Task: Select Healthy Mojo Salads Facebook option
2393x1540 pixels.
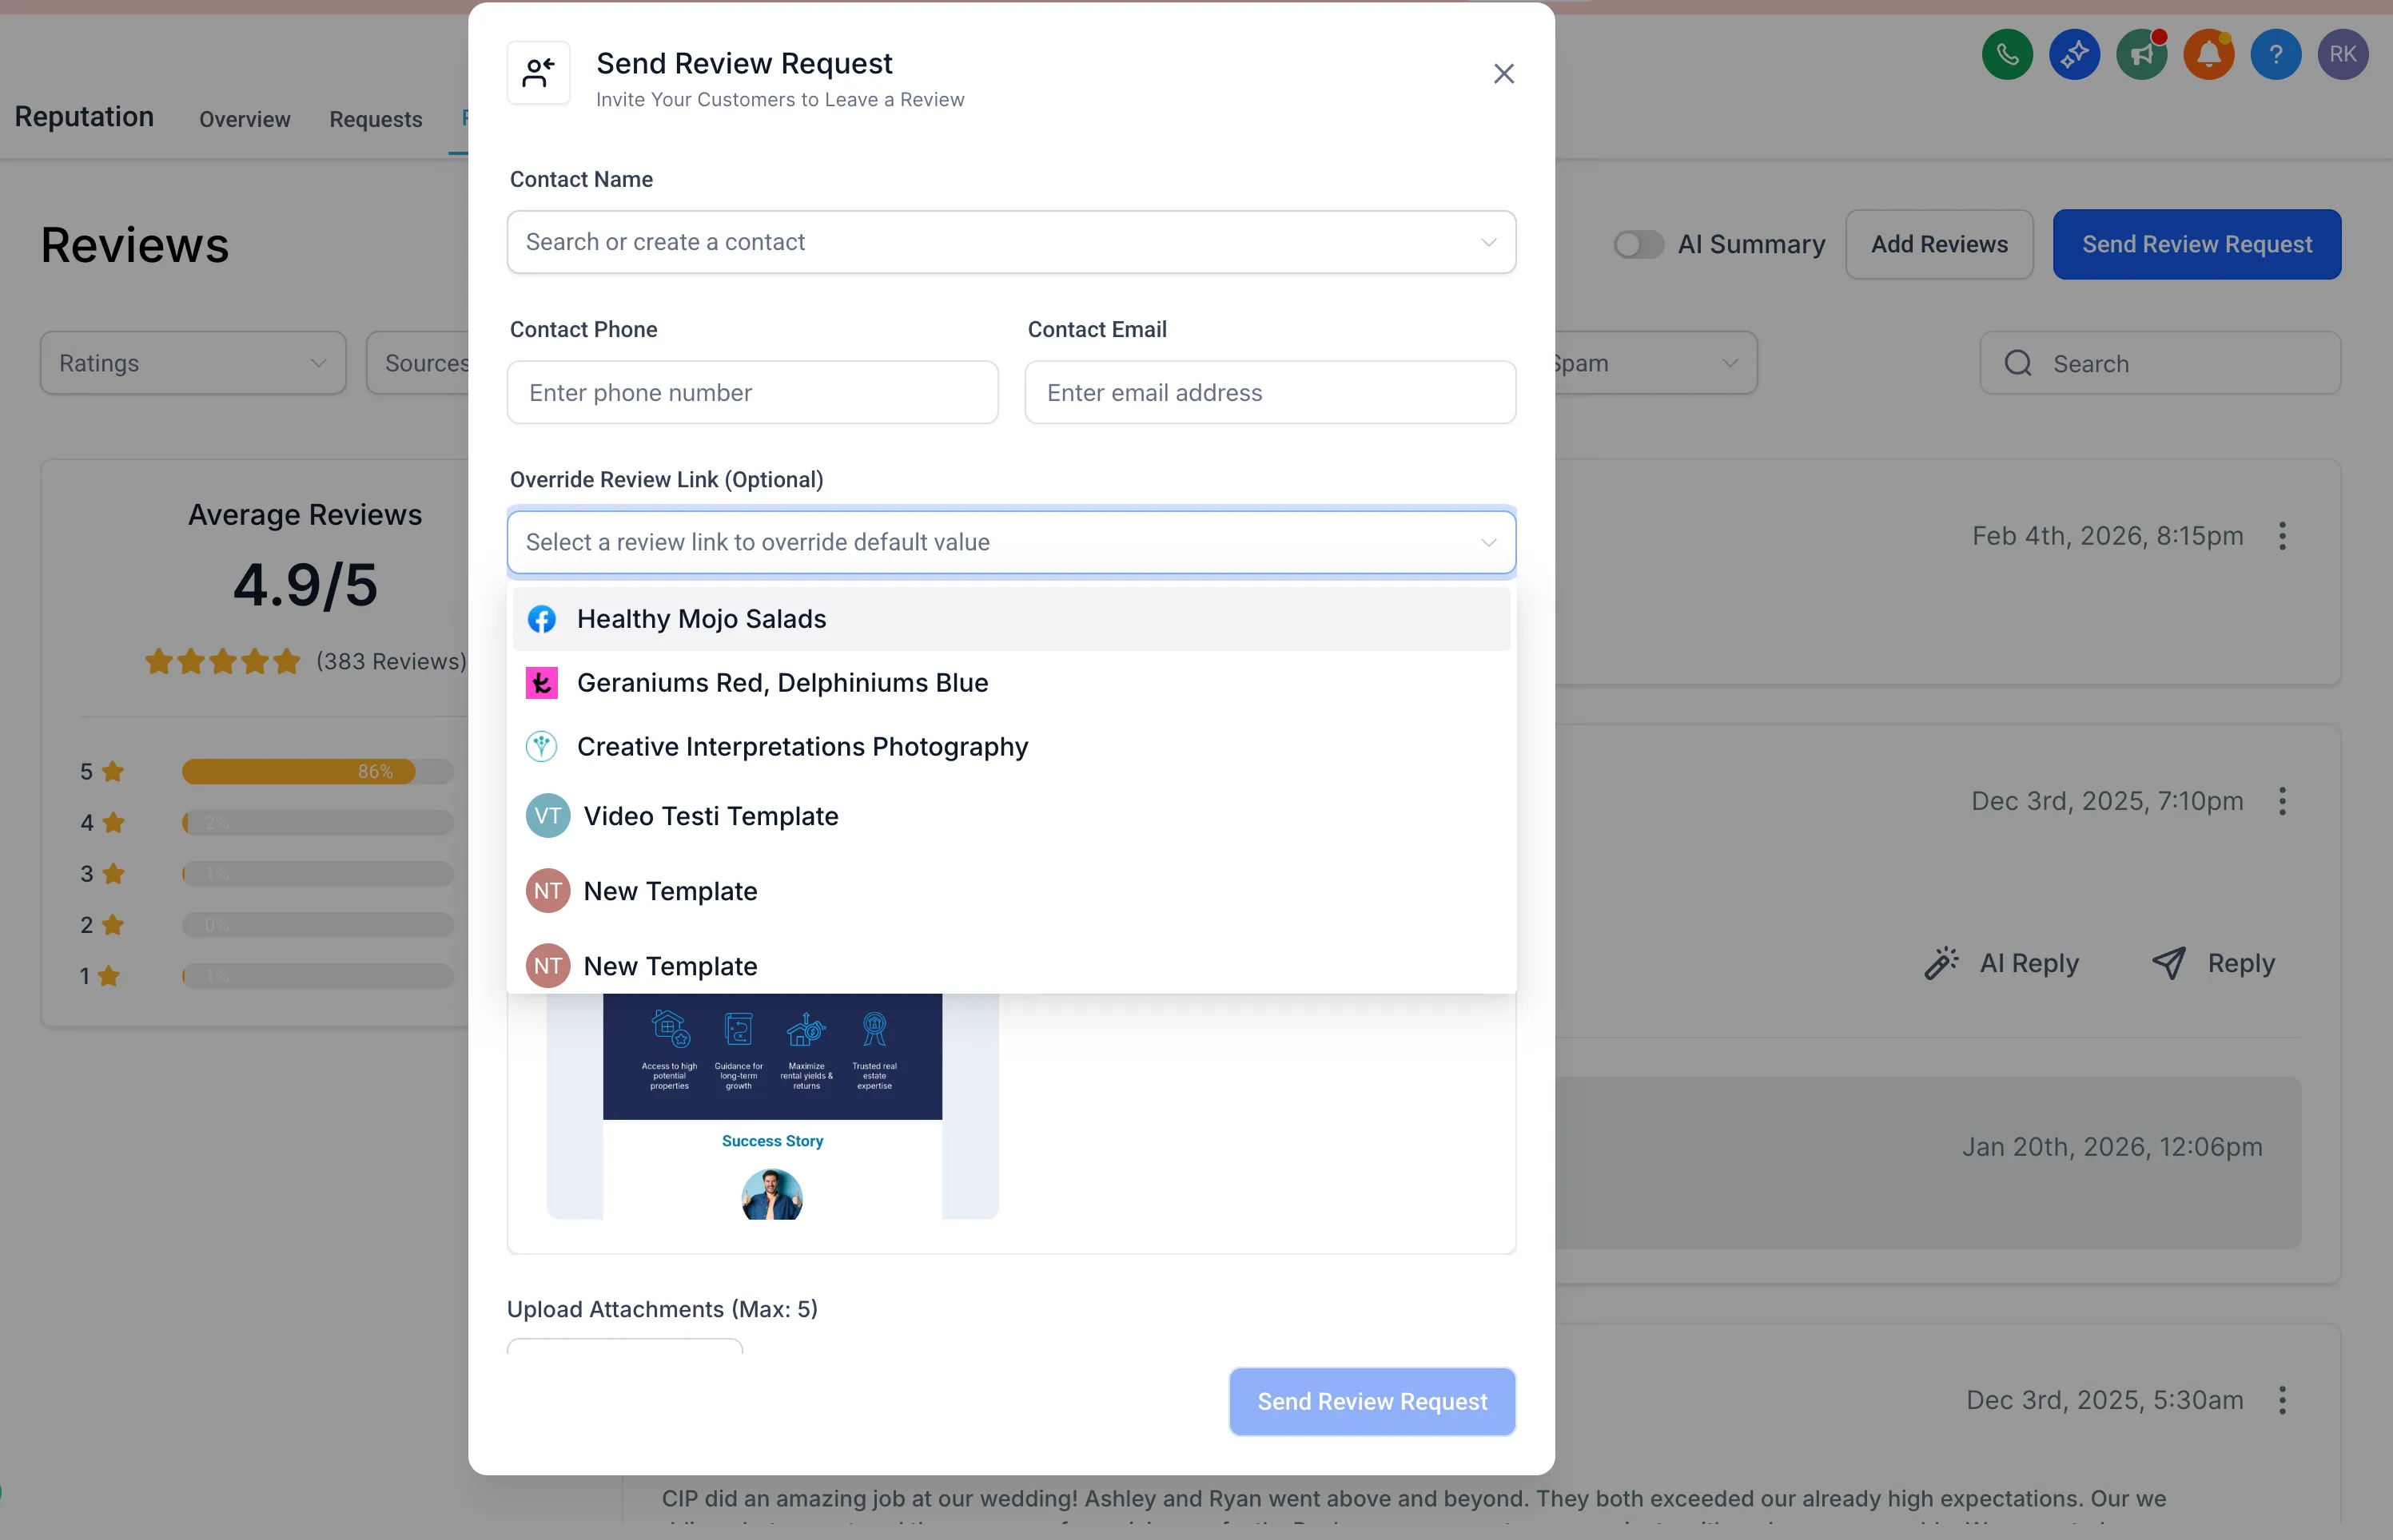Action: point(701,619)
